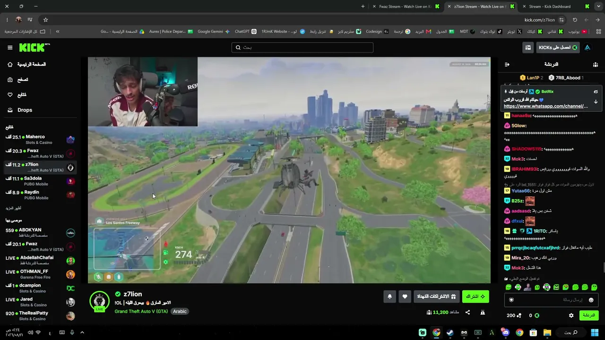Send message with the الدردشة button
Viewport: 605px width, 340px height.
[588, 315]
